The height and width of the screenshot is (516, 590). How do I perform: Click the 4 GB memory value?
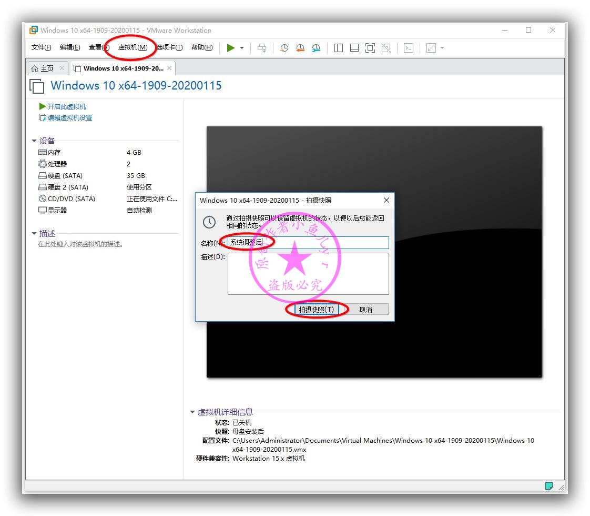(134, 153)
